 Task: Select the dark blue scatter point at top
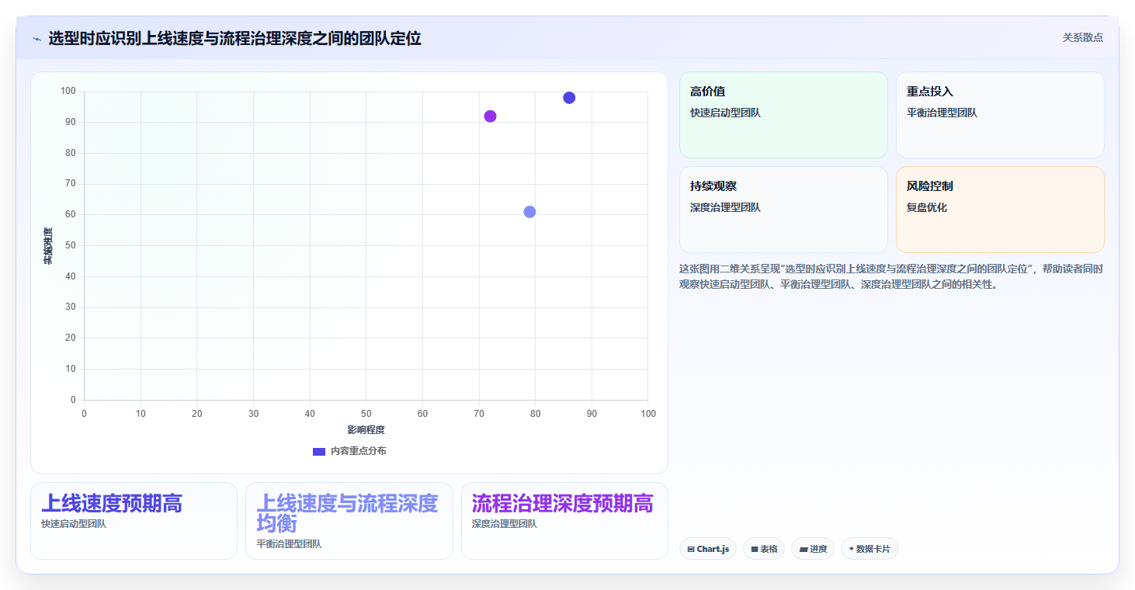click(569, 98)
